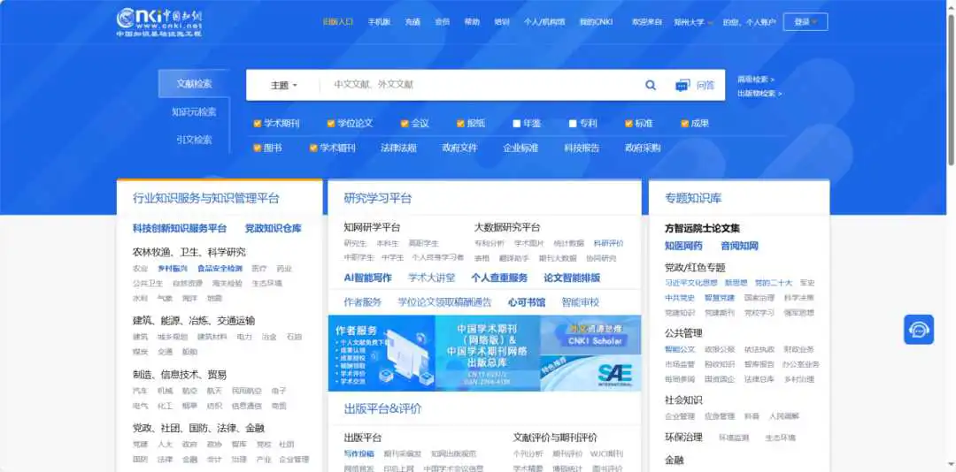Open 旧版入口 in the top navigation

tap(338, 22)
